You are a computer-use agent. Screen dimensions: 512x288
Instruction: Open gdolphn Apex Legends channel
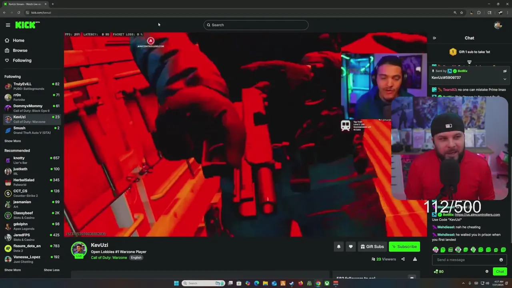(32, 226)
